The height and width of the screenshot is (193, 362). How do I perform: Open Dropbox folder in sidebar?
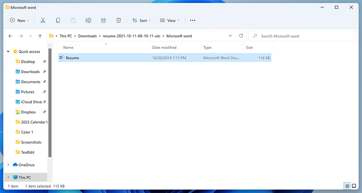(29, 112)
